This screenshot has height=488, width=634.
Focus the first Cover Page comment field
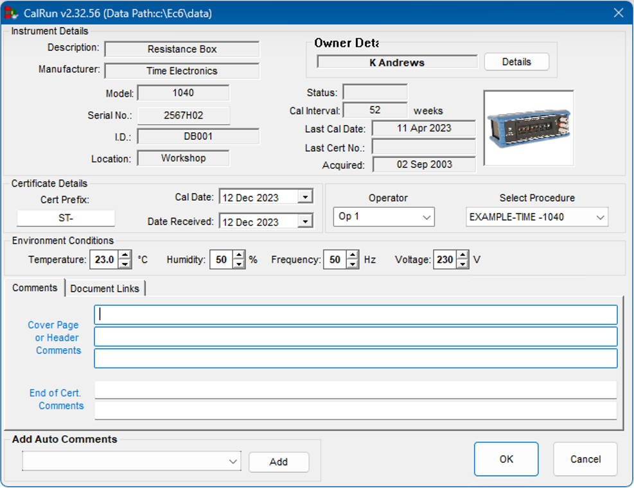[x=355, y=315]
